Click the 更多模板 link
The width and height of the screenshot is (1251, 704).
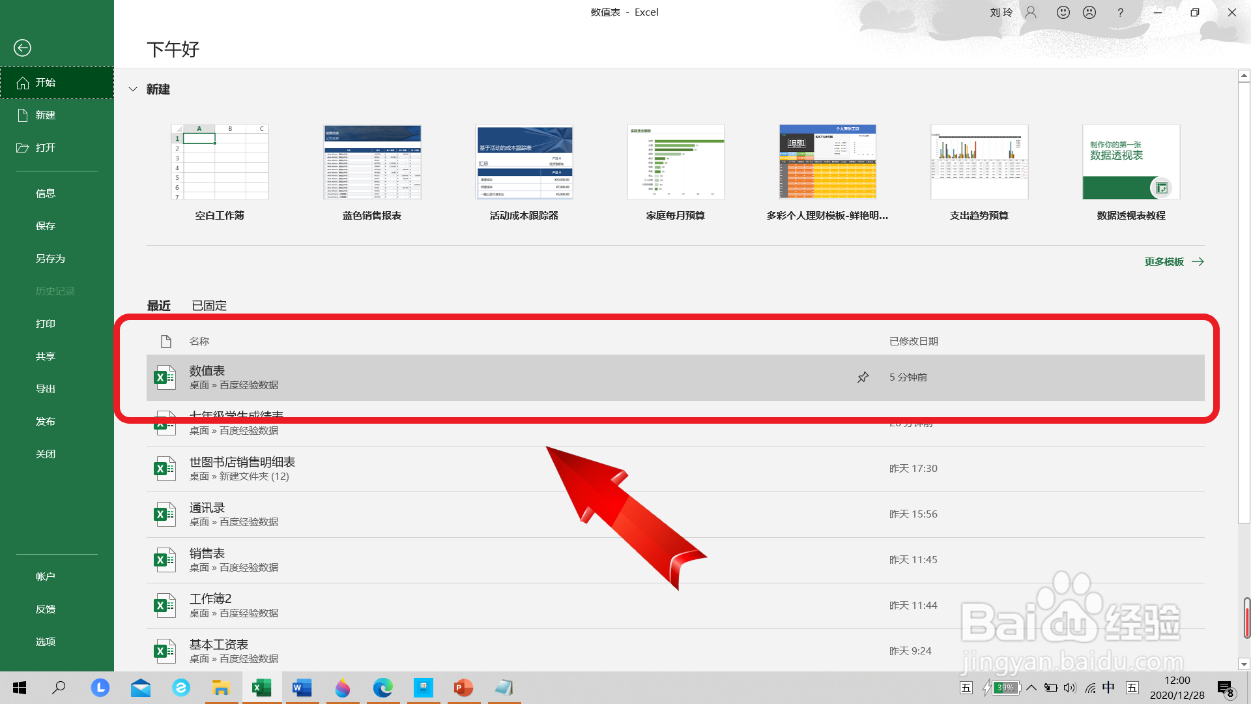[1174, 262]
